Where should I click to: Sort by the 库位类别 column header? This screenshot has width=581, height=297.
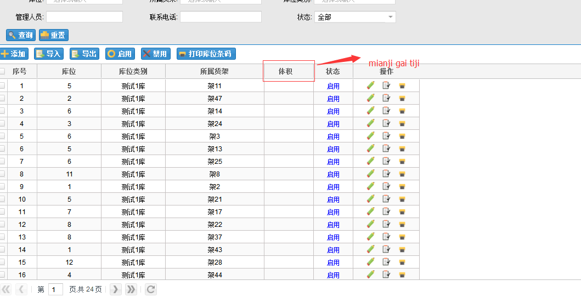(133, 71)
